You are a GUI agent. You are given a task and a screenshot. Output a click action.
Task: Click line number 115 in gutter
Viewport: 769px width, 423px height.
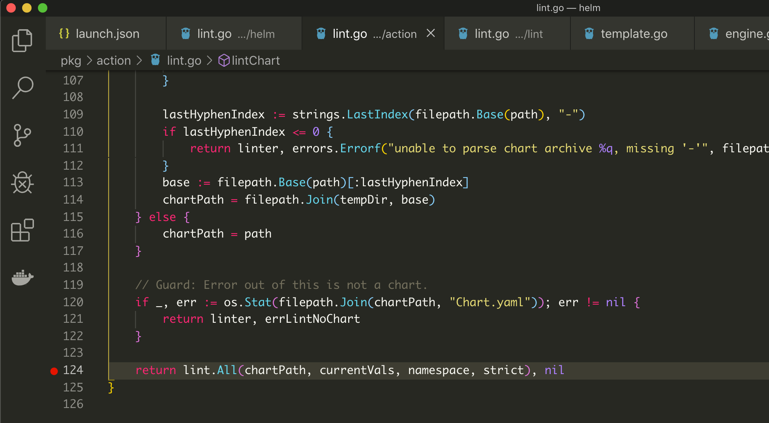tap(73, 217)
